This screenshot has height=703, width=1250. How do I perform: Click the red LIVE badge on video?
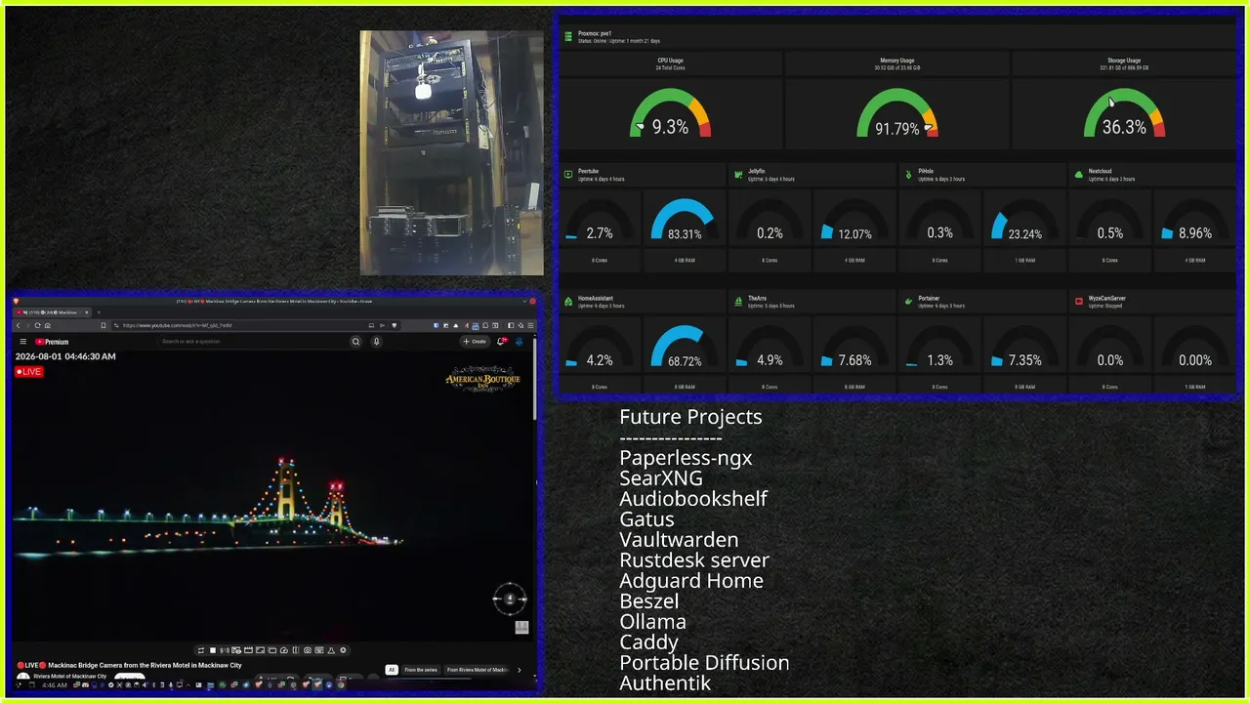tap(29, 372)
